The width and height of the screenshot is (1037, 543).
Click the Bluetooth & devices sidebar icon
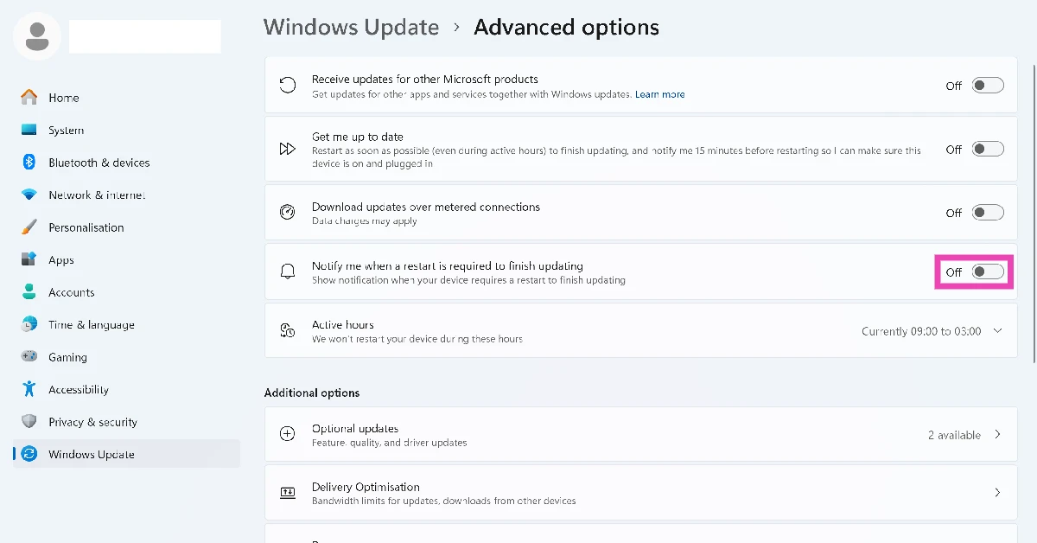tap(29, 163)
